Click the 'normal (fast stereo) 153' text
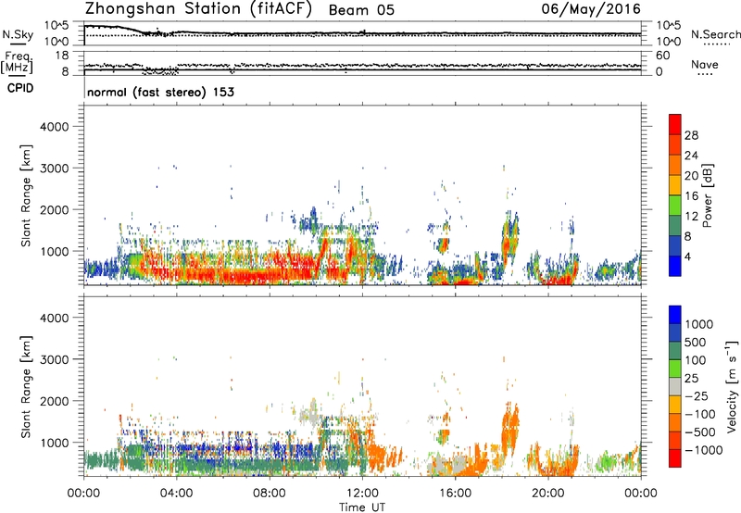Image resolution: width=741 pixels, height=513 pixels. 160,92
